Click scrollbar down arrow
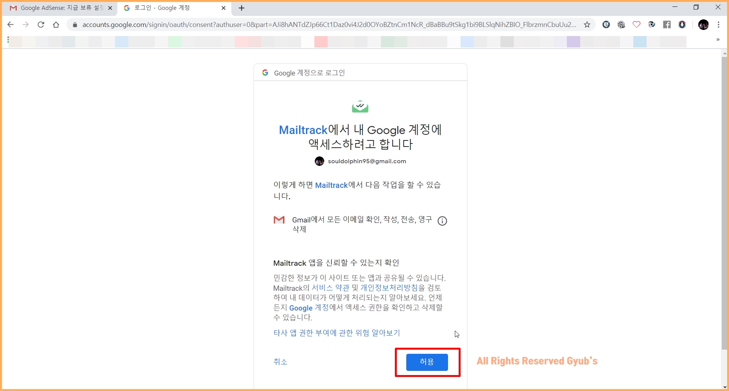 [x=724, y=387]
